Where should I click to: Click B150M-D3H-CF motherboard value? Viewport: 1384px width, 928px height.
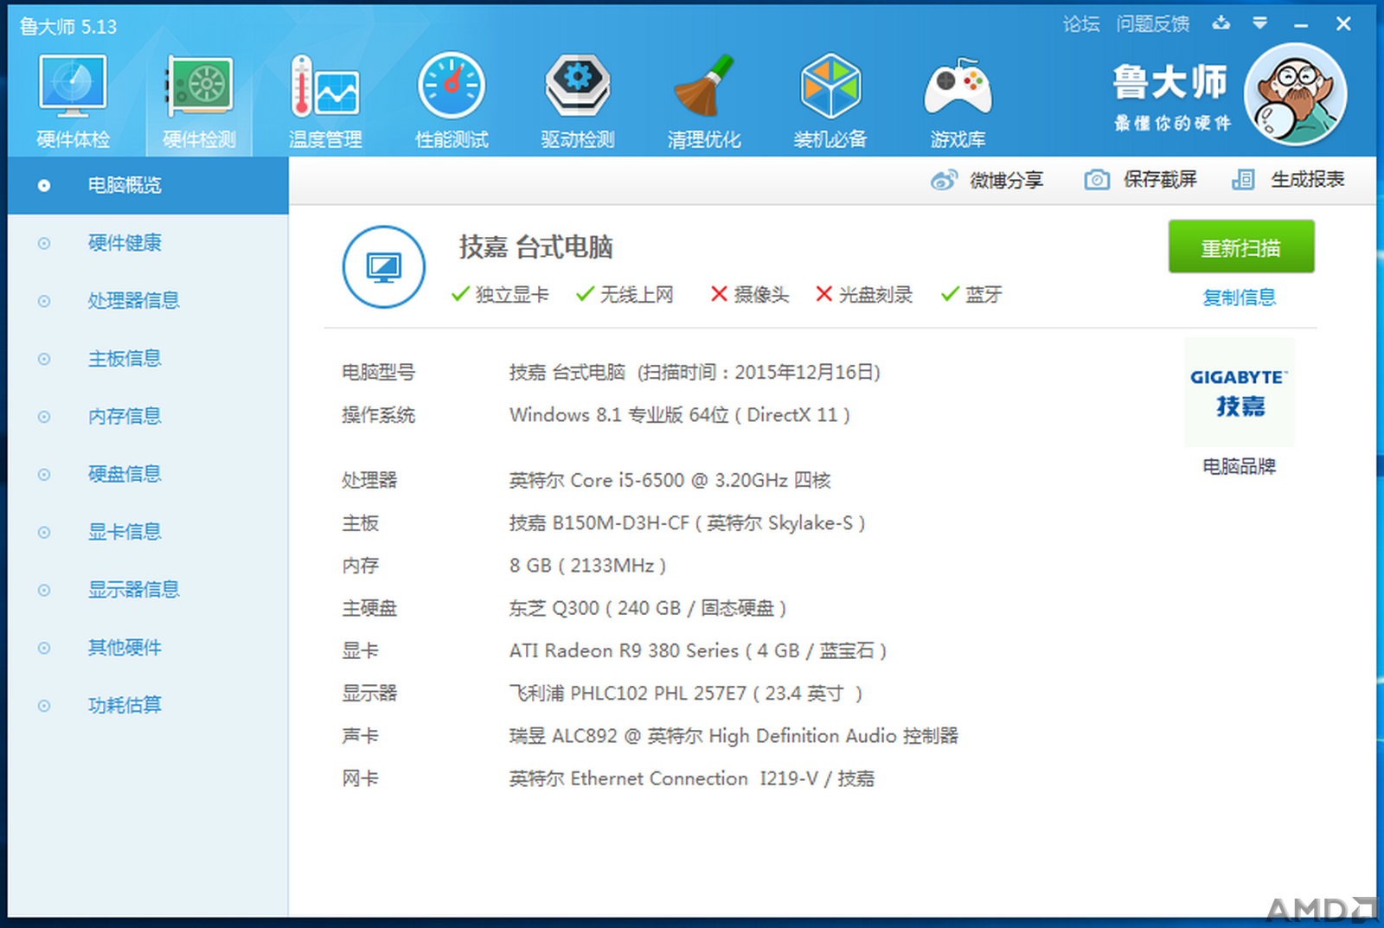[687, 523]
